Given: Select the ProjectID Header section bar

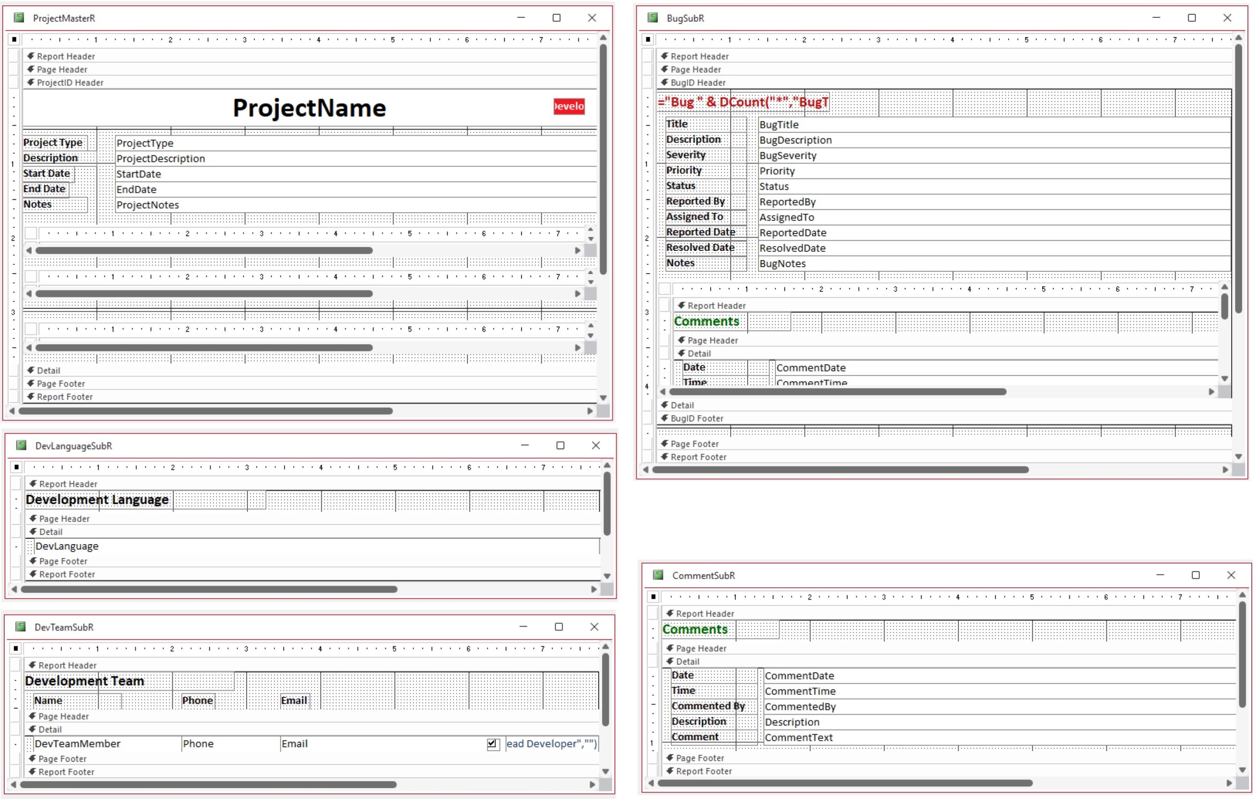Looking at the screenshot, I should click(x=310, y=83).
